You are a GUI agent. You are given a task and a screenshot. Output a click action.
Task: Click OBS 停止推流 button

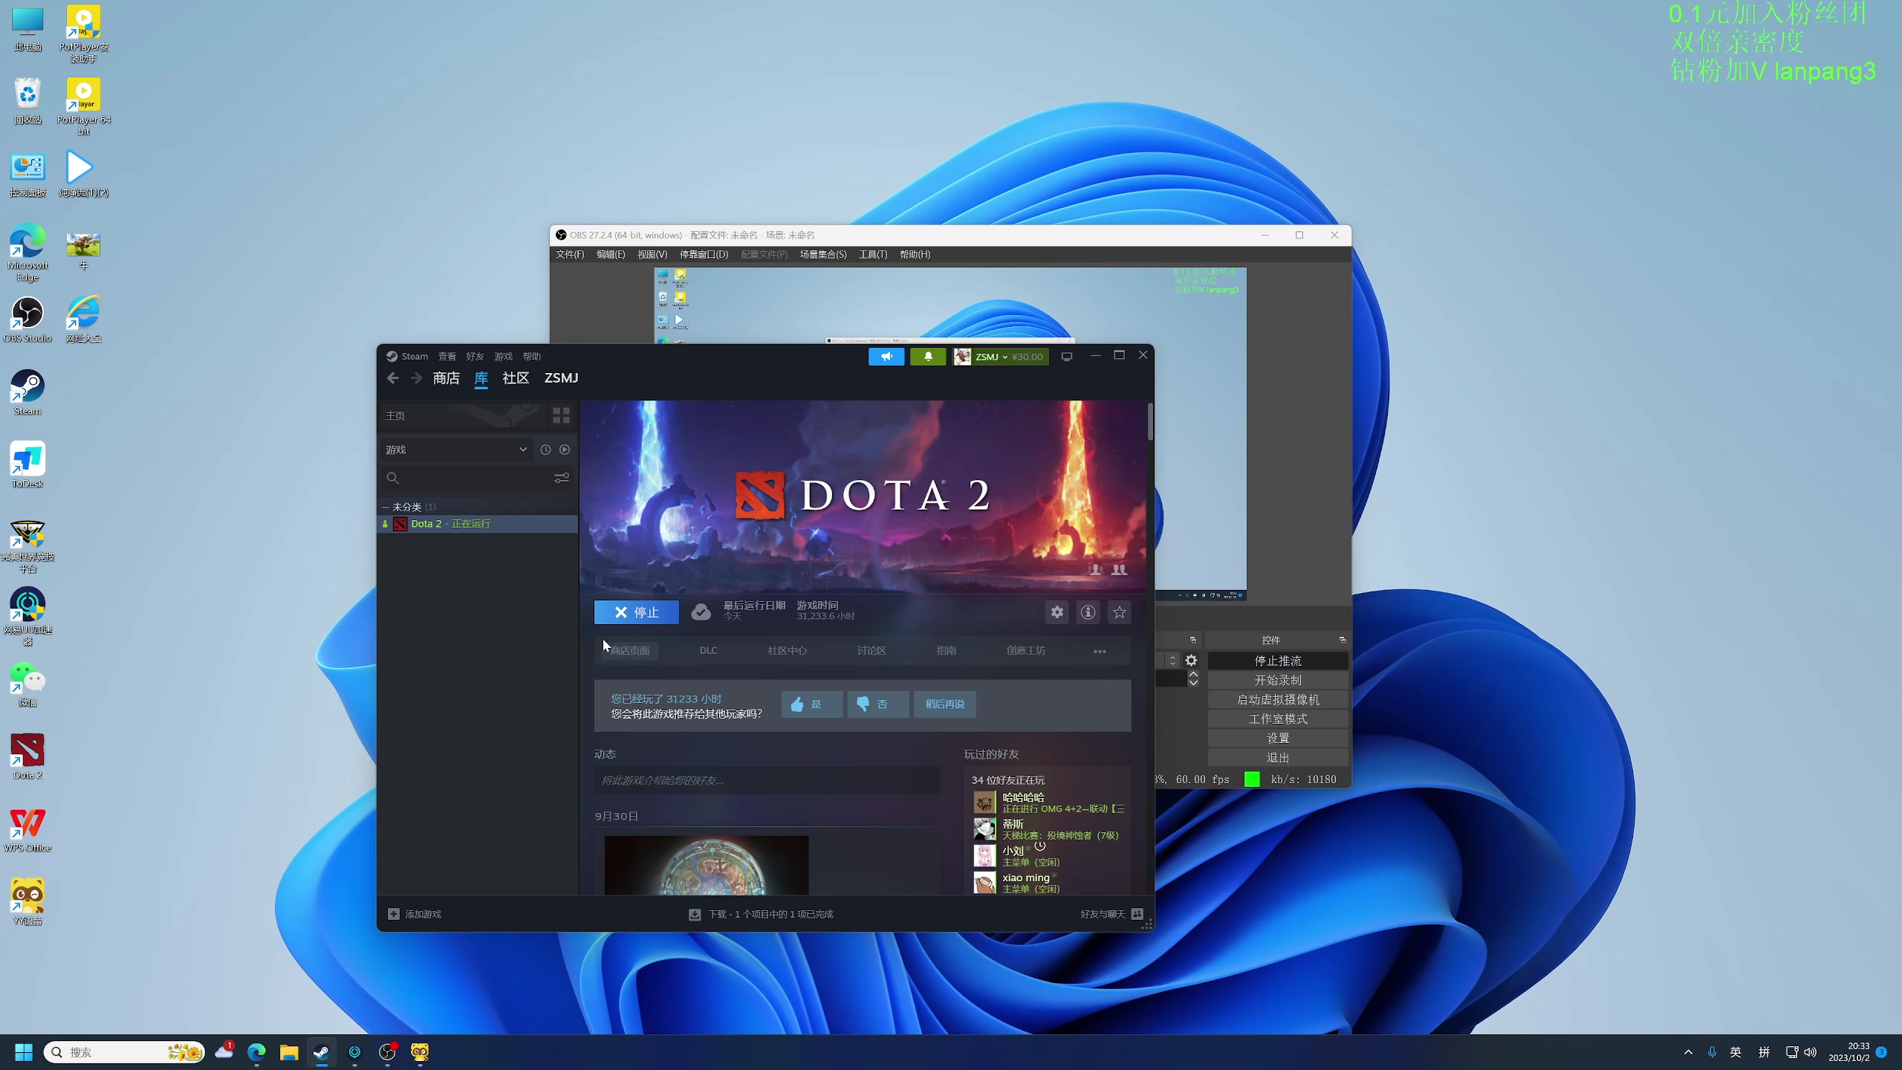[1277, 661]
